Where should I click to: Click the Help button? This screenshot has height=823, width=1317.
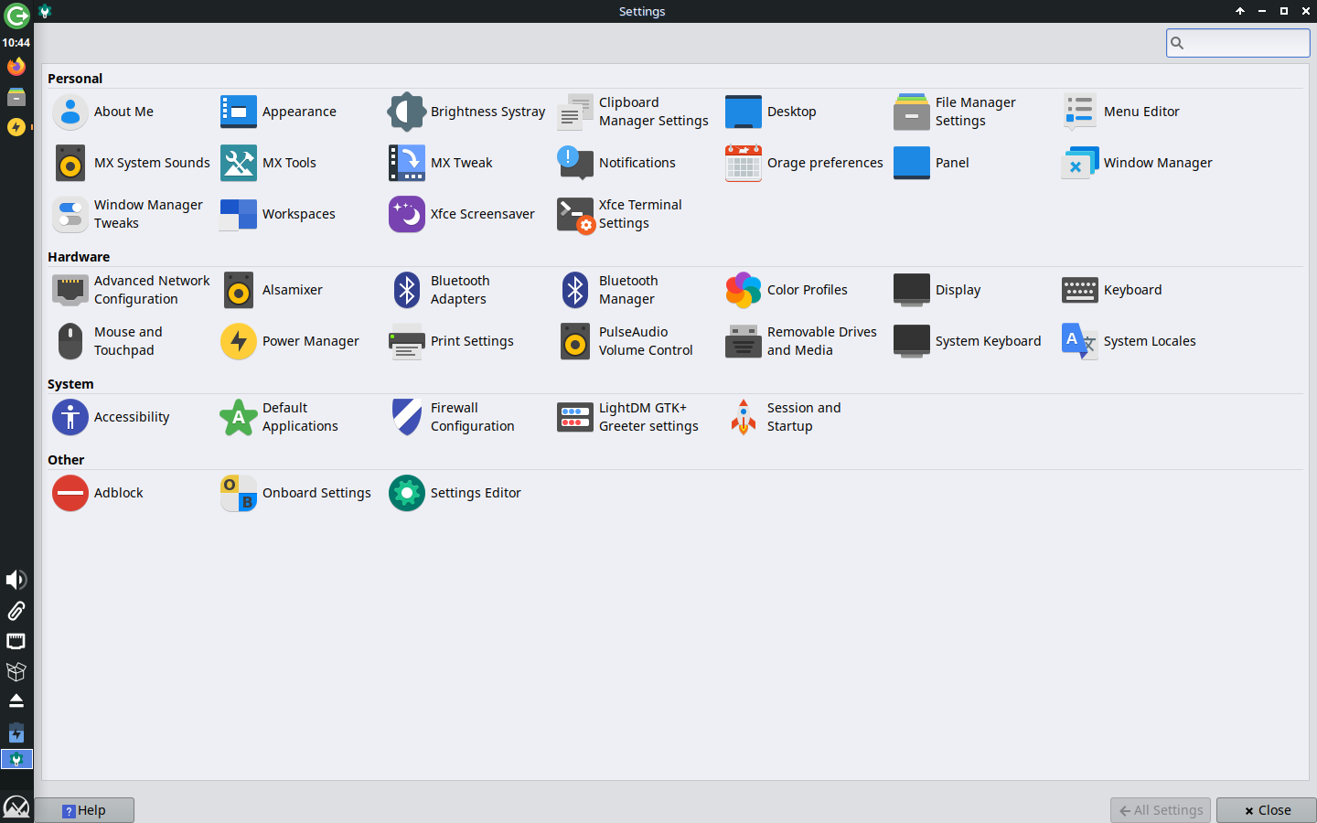[84, 810]
